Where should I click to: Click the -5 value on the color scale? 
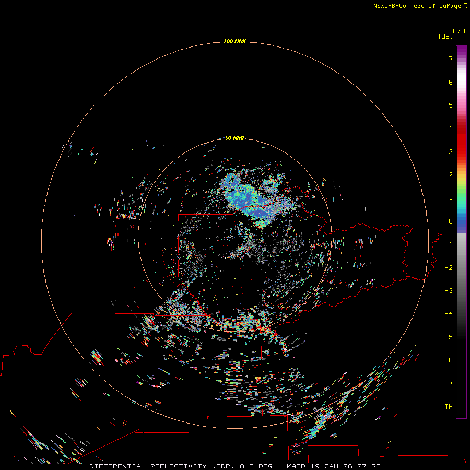449,337
